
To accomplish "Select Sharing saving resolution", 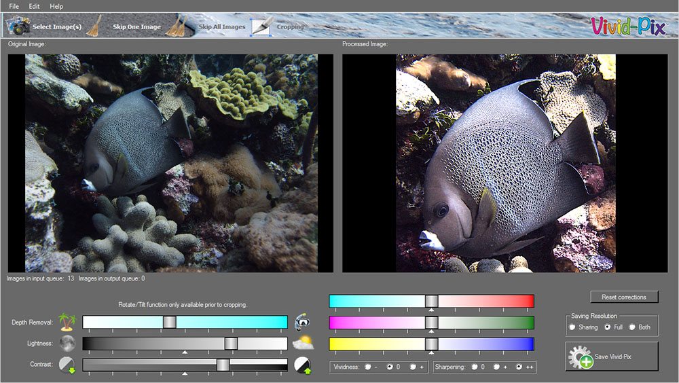I will pyautogui.click(x=572, y=327).
